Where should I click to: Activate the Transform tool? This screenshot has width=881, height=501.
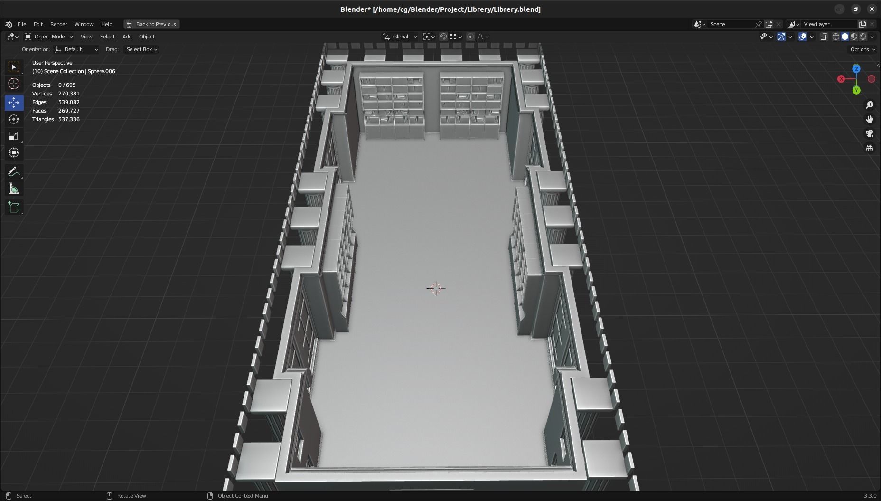tap(14, 153)
